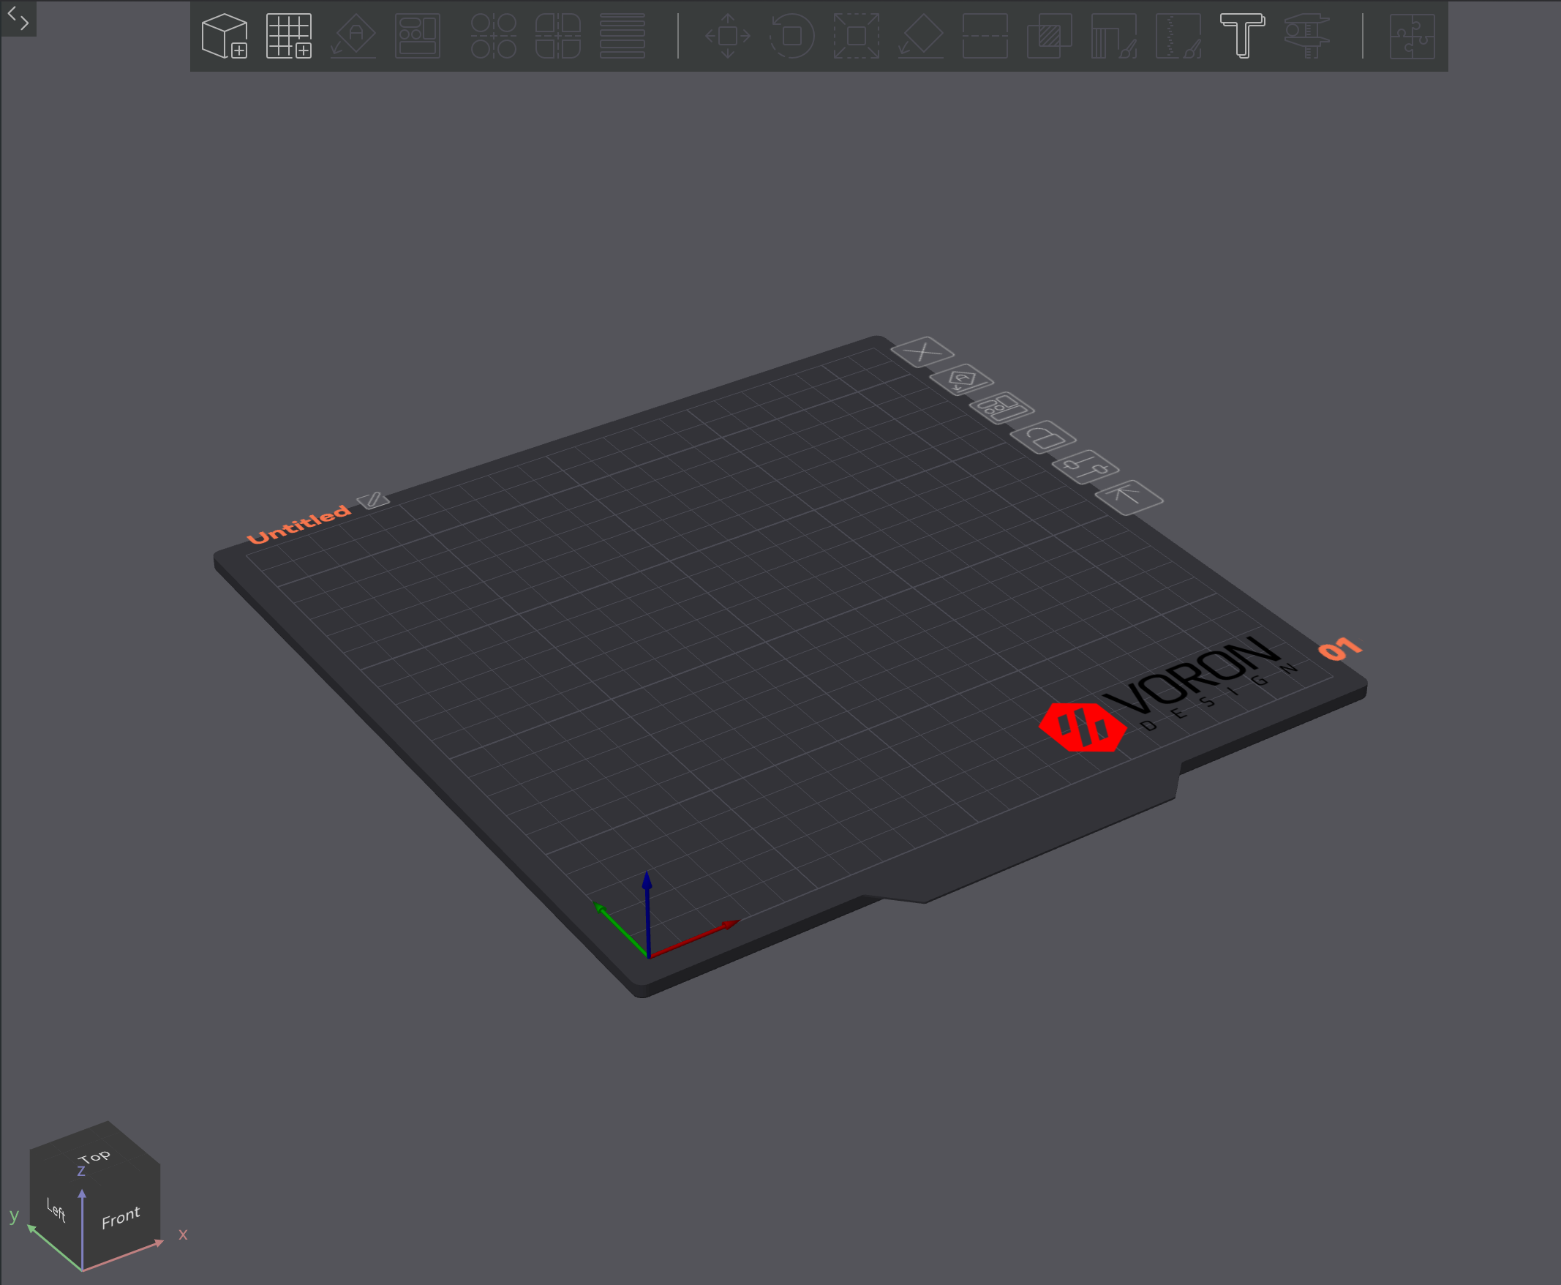Edit plate name with pencil icon
Viewport: 1561px width, 1285px height.
point(373,501)
